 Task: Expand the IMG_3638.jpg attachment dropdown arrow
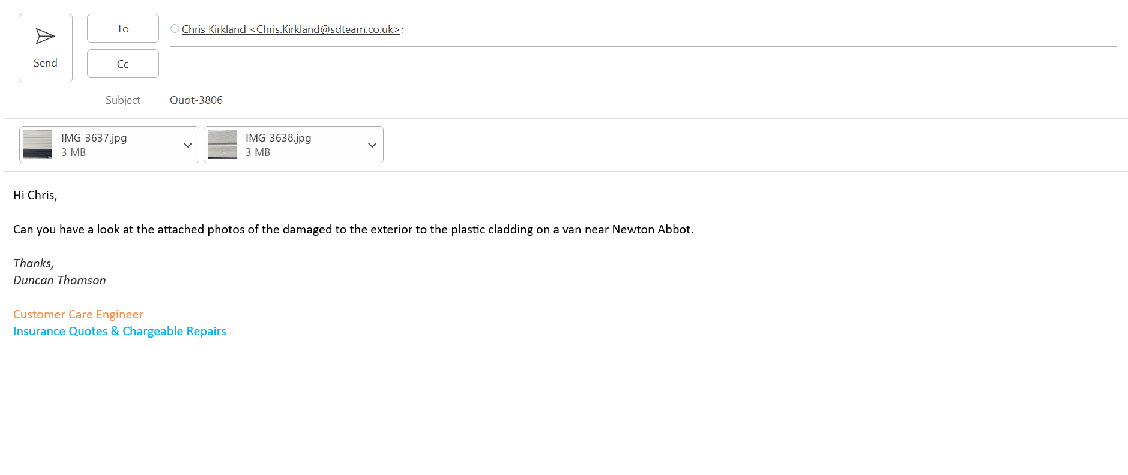[372, 145]
